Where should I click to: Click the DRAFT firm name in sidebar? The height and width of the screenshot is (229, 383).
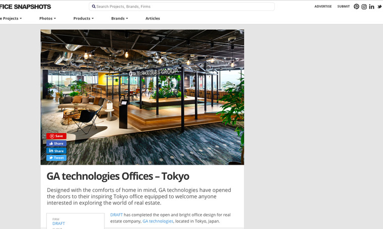pyautogui.click(x=58, y=223)
